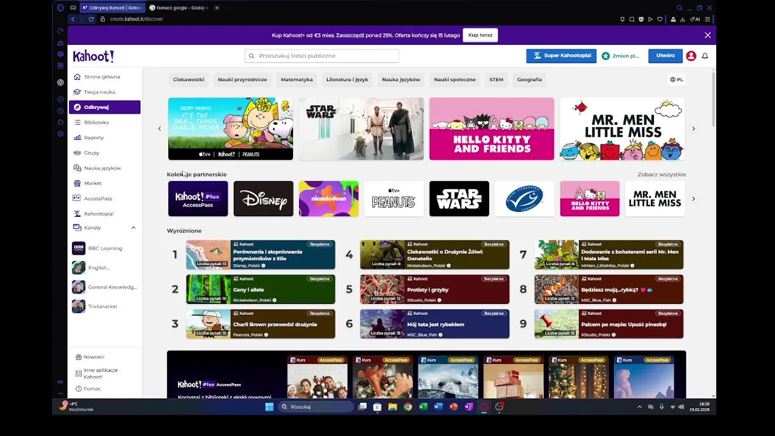Click the Utwórz button
Screen dimensions: 775x436
[x=665, y=56]
